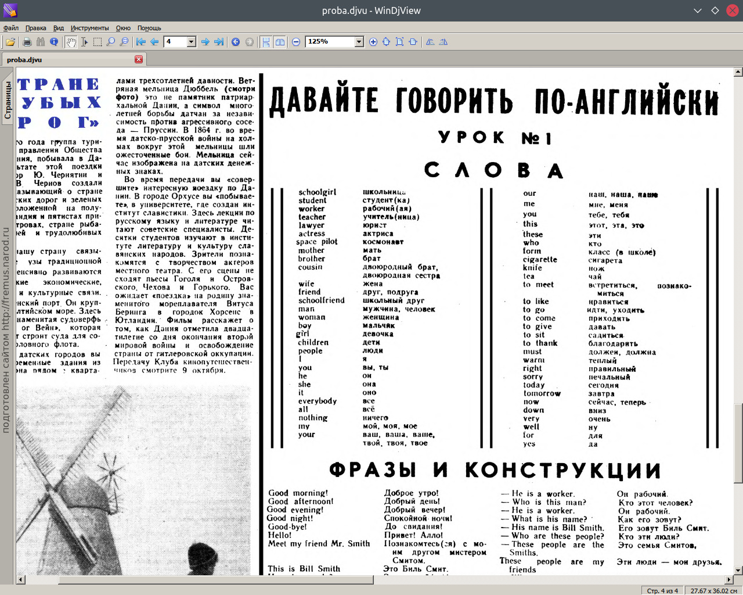
Task: Rotate the page left
Action: coord(430,42)
